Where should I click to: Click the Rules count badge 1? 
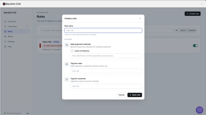[x=28, y=31]
